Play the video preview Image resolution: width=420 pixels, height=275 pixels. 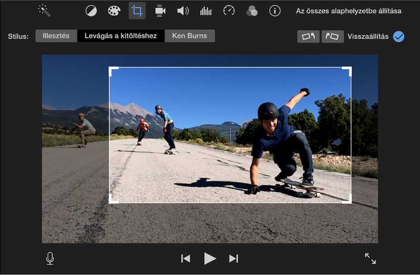point(210,259)
